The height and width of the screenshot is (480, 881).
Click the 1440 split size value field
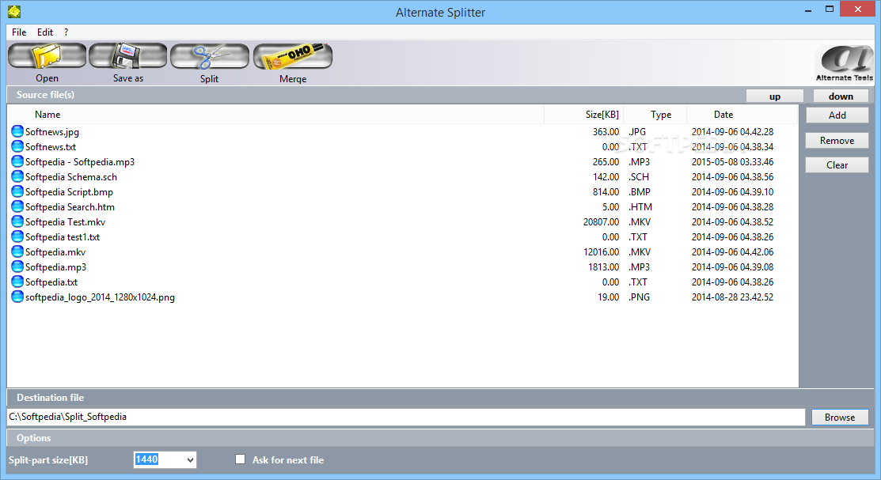160,459
